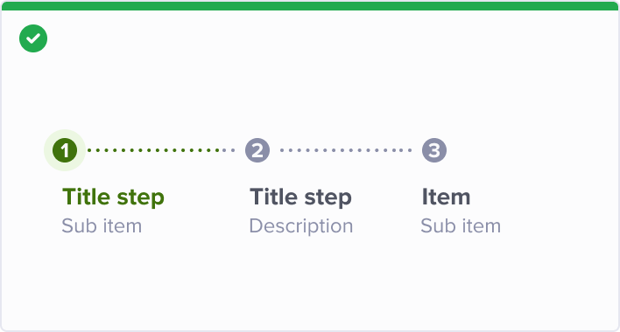
Task: Click the word "step" in the green title
Action: tap(140, 198)
